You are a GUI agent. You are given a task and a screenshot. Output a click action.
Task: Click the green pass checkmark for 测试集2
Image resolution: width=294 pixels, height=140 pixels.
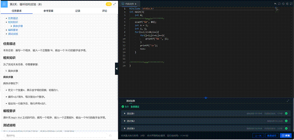pyautogui.click(x=286, y=121)
